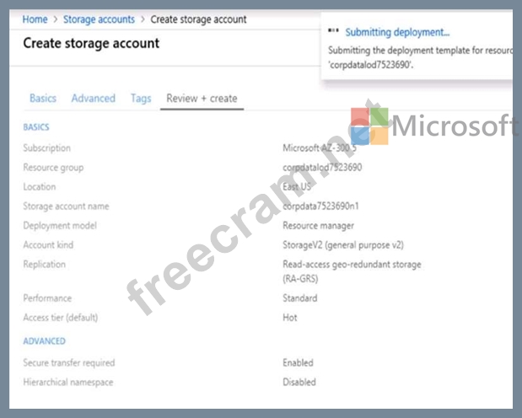Select the Hot access tier value

click(290, 318)
